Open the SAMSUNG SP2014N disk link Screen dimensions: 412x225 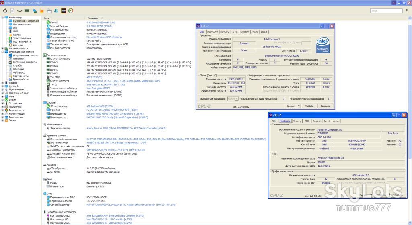pos(115,150)
